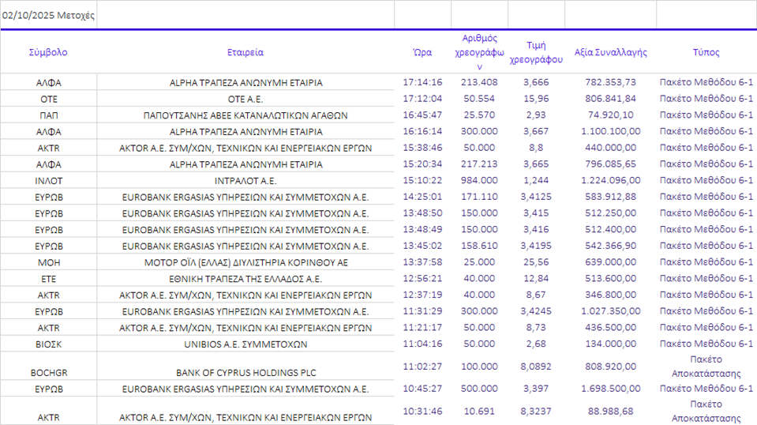
Task: Click the quantity 25.570
Action: [x=479, y=115]
